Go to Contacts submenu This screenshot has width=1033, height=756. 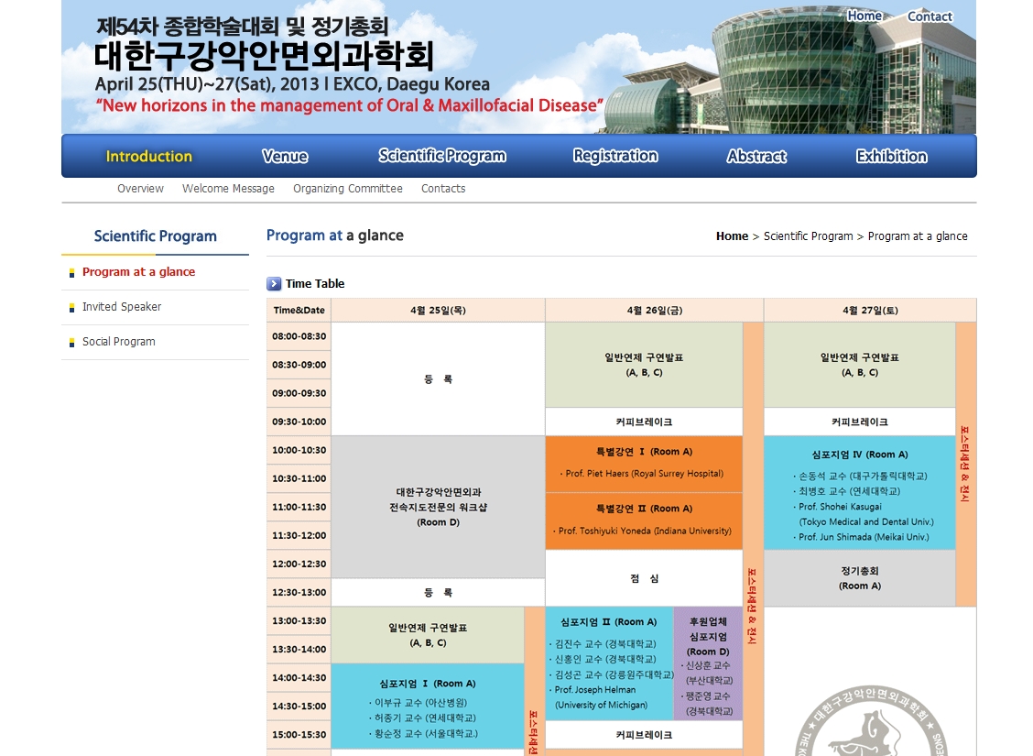point(443,189)
